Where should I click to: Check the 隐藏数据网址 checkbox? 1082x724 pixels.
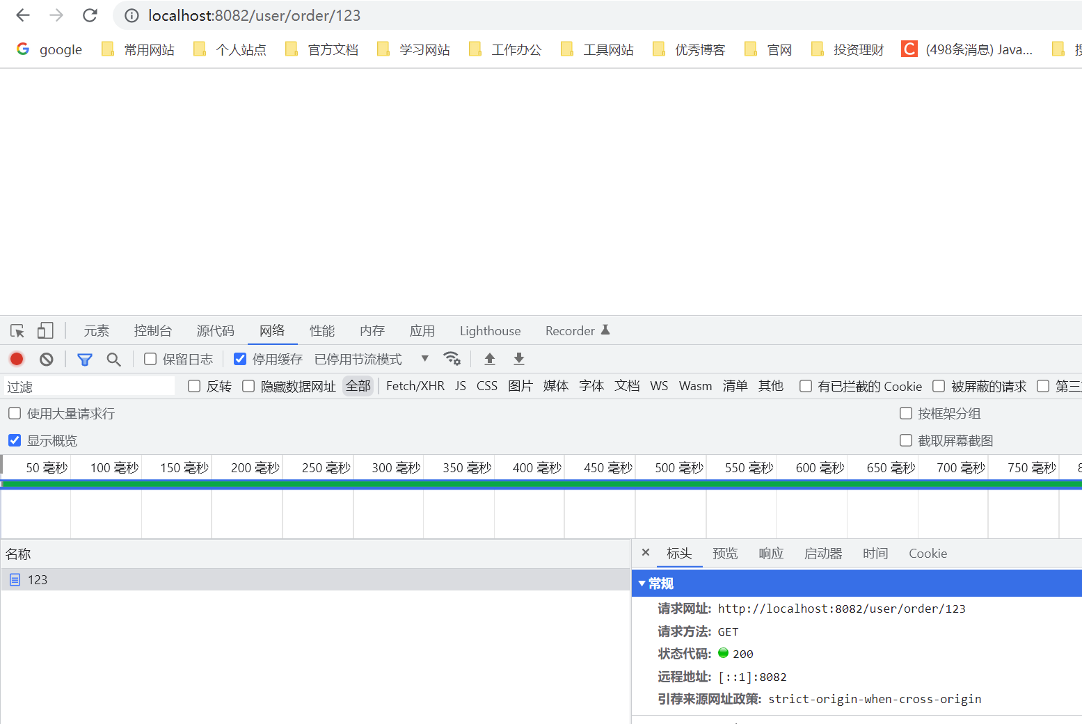248,386
